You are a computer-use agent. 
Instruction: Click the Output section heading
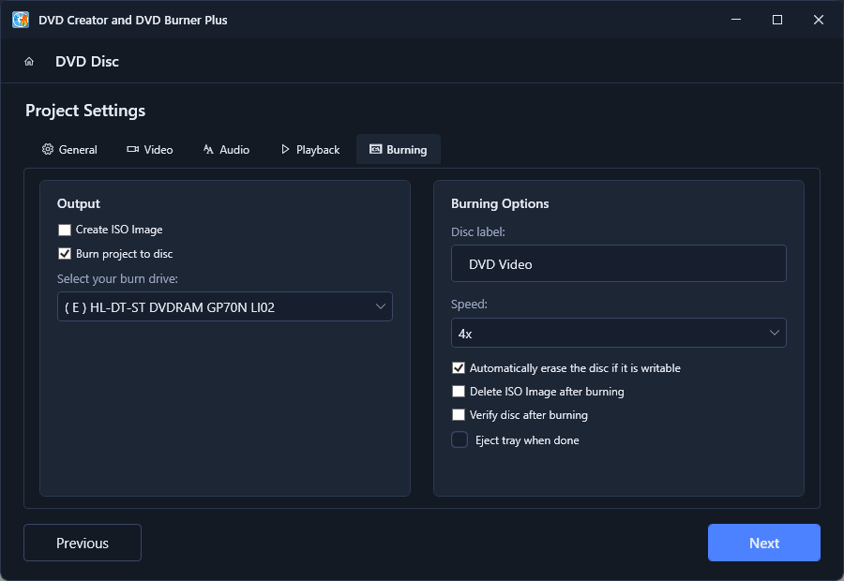79,203
